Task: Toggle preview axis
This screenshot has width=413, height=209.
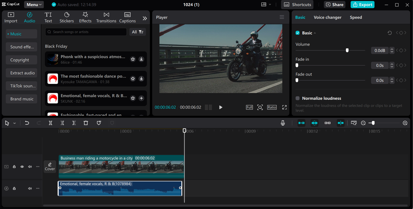Action: [341, 123]
